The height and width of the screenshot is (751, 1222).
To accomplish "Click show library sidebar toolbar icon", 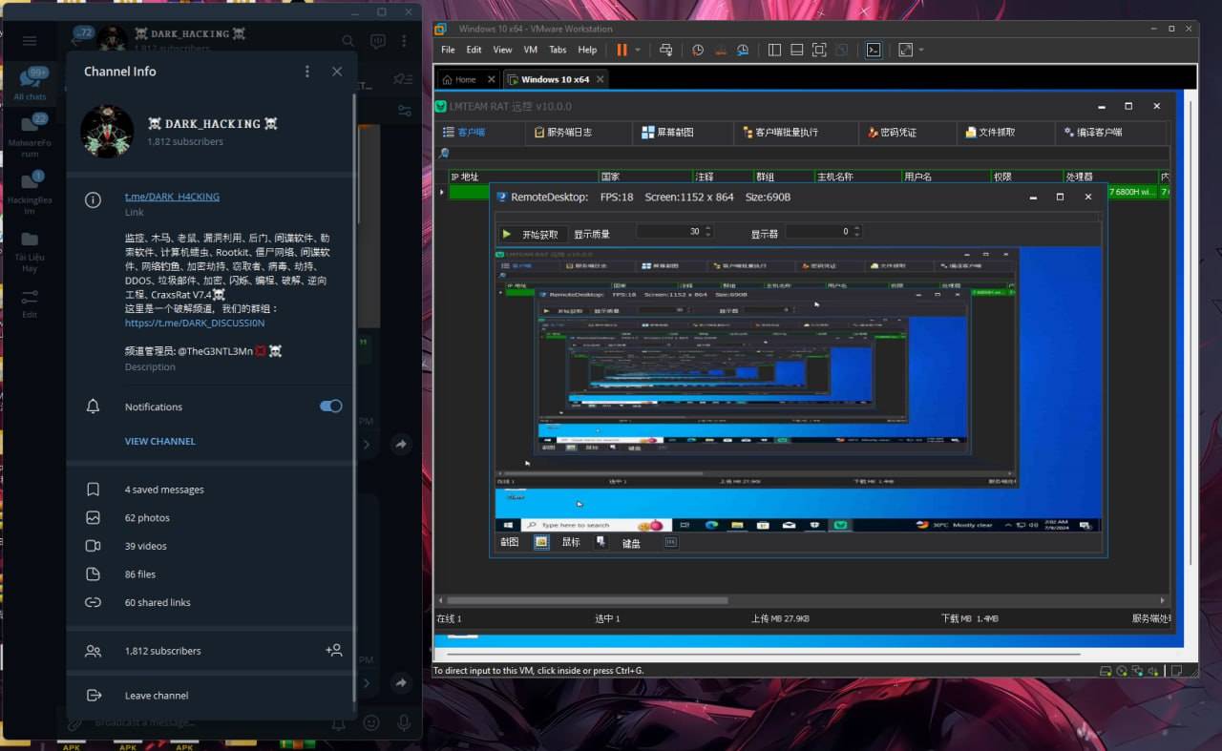I will (x=774, y=50).
